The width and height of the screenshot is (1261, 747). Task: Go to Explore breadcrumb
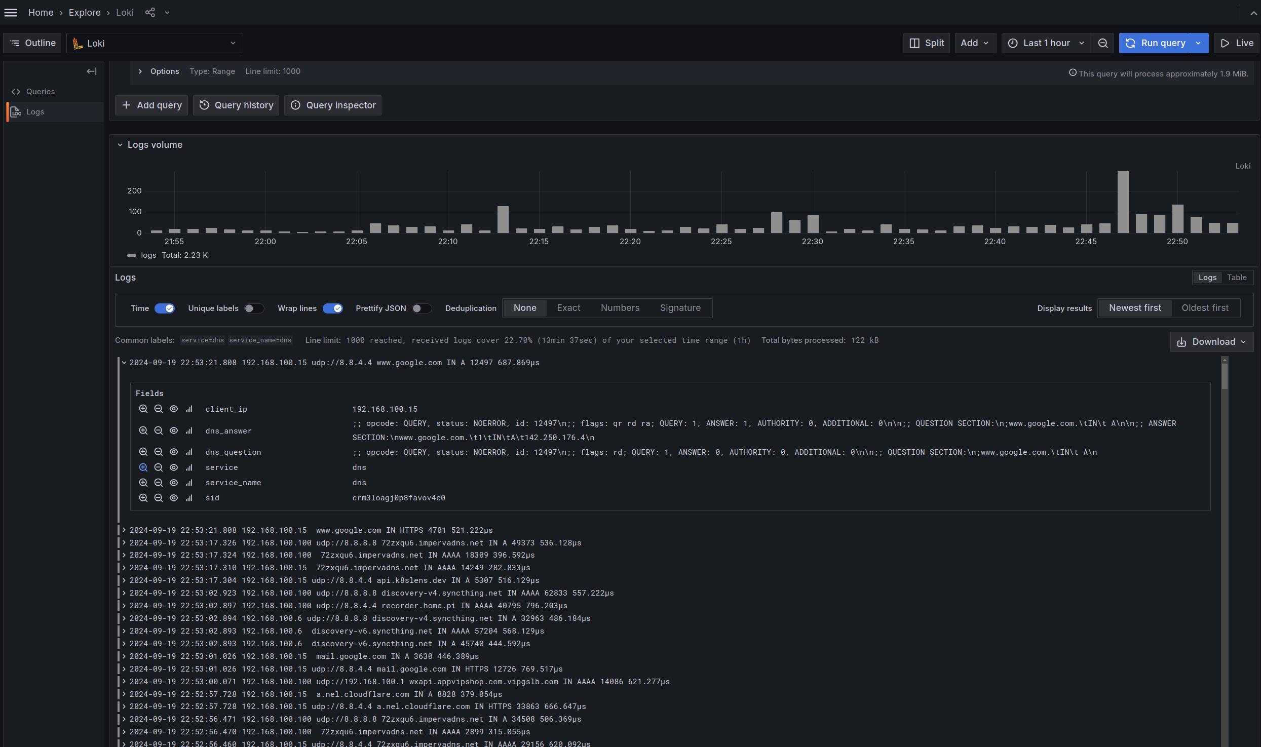pyautogui.click(x=85, y=13)
